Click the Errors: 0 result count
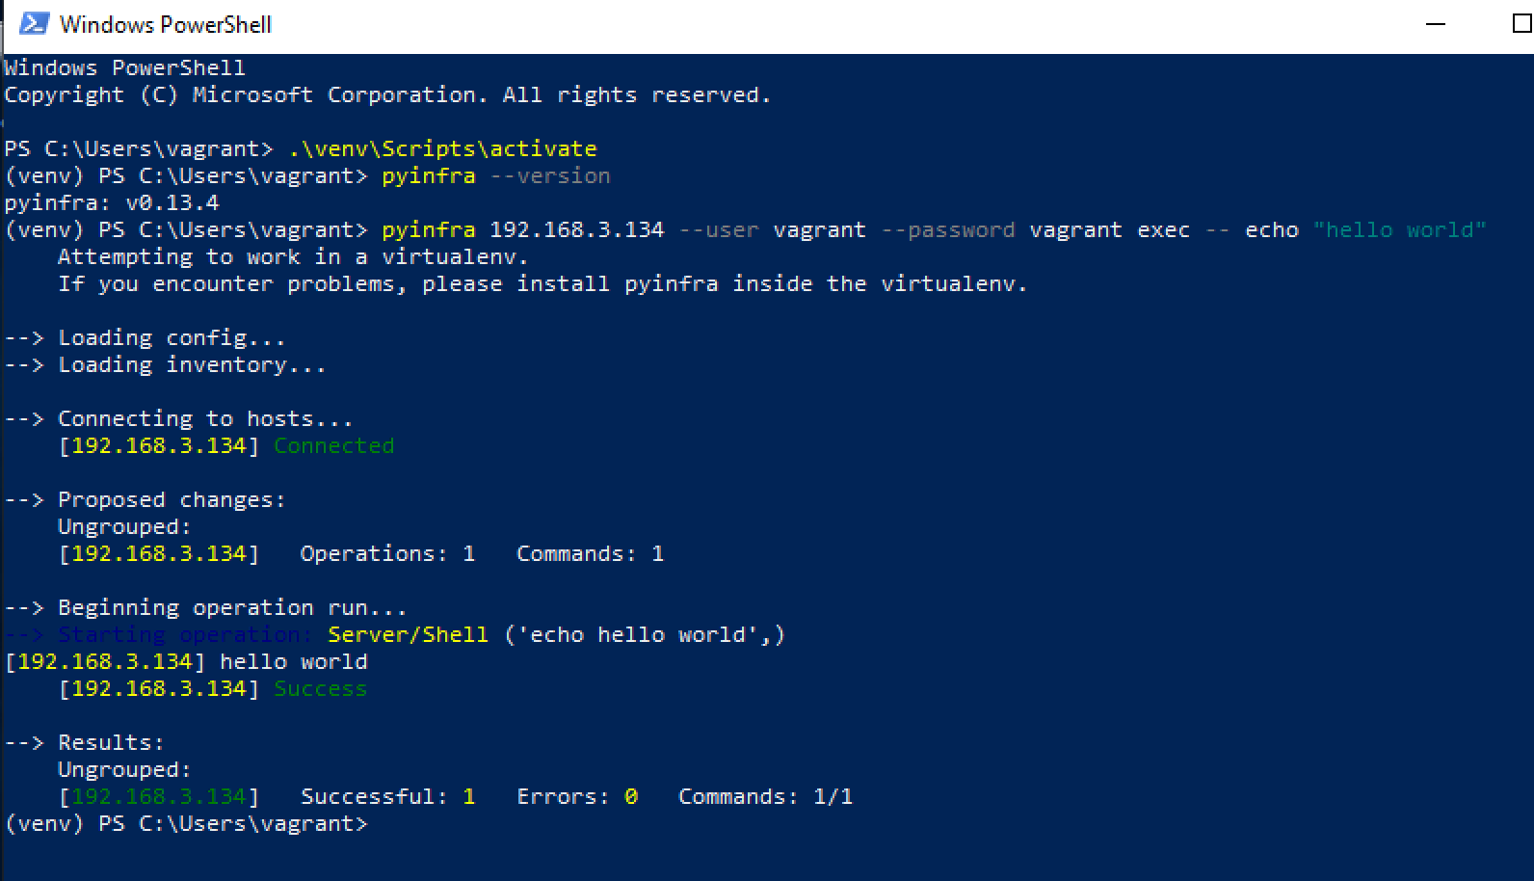Image resolution: width=1534 pixels, height=881 pixels. (x=577, y=796)
